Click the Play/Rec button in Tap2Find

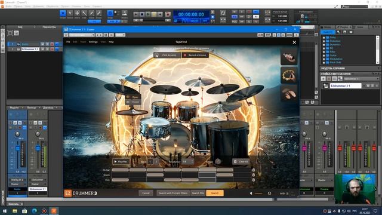[x=121, y=162]
